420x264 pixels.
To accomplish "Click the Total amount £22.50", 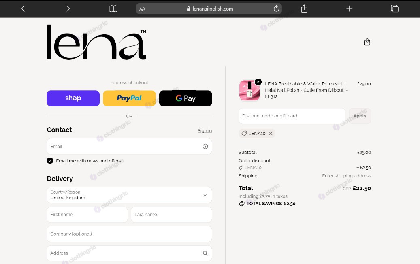I will [x=362, y=189].
